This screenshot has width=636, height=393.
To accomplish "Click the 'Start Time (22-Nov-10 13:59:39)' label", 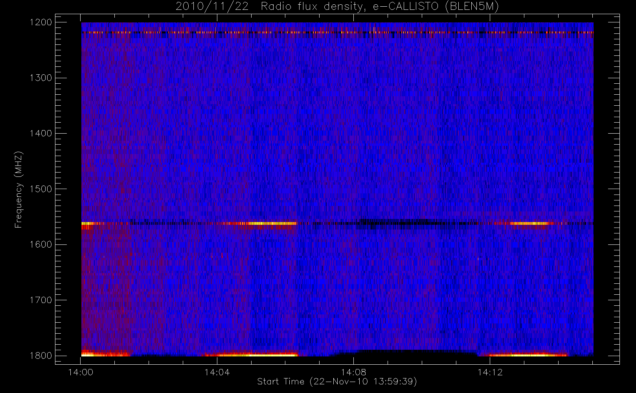I will click(x=337, y=382).
